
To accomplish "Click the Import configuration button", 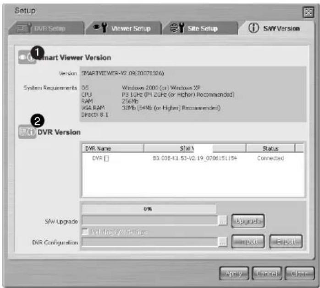I will [x=248, y=242].
